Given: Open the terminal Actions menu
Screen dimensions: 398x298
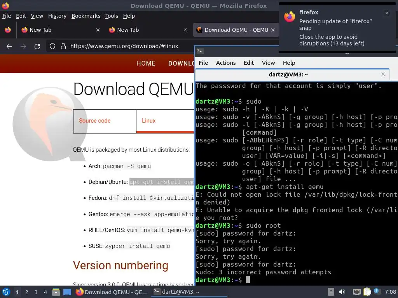Looking at the screenshot, I should 226,63.
